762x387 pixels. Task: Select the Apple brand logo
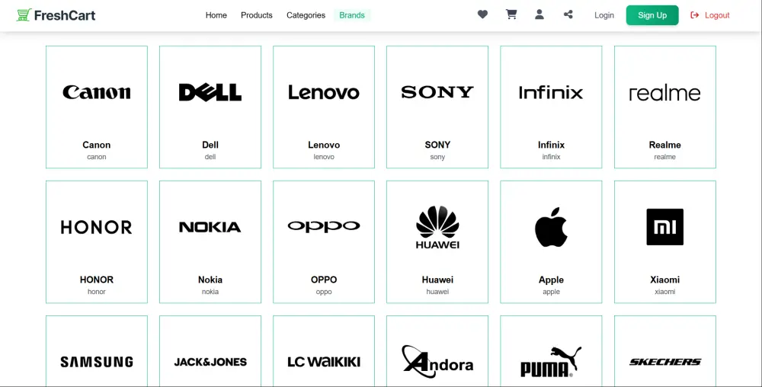(x=551, y=227)
